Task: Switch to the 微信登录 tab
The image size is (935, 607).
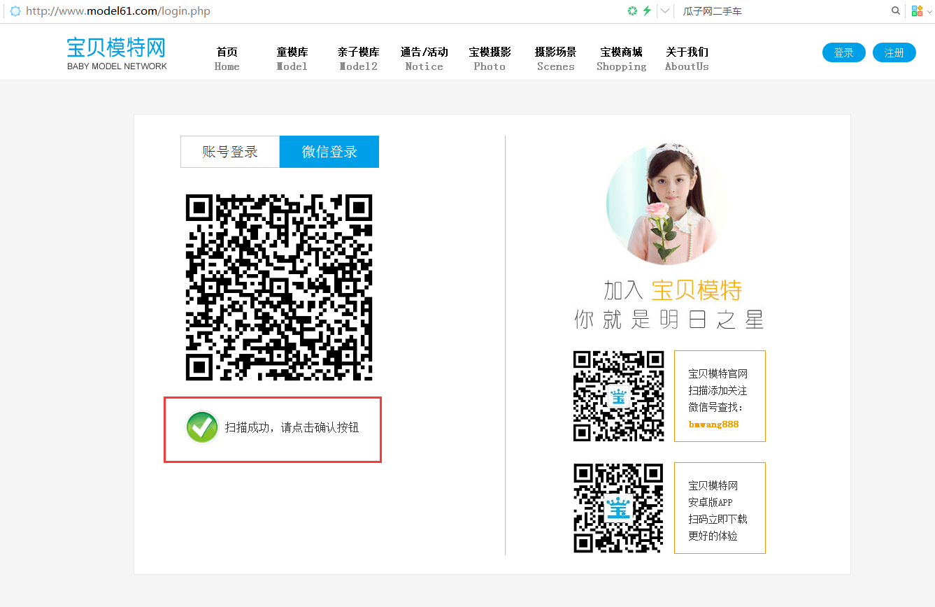Action: [329, 152]
